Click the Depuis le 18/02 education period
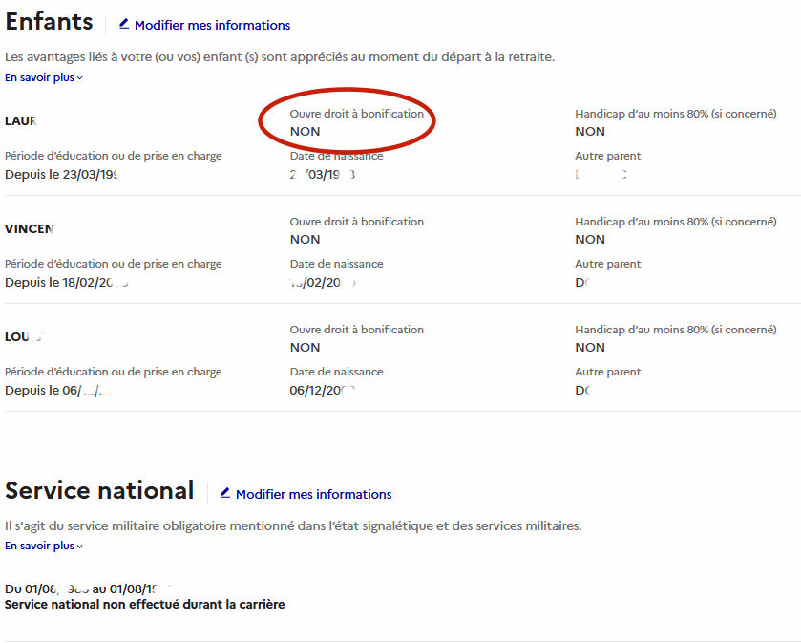 [66, 283]
